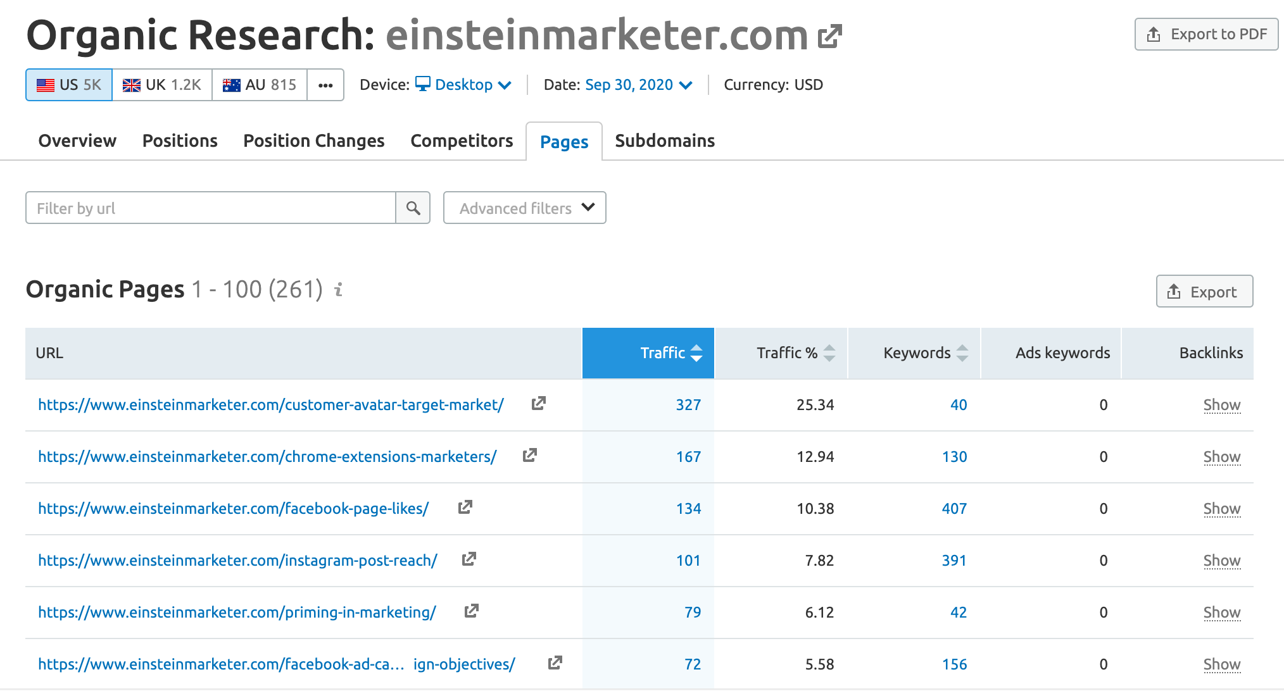Open priming-in-marketing page external icon
The width and height of the screenshot is (1284, 691).
coord(472,611)
